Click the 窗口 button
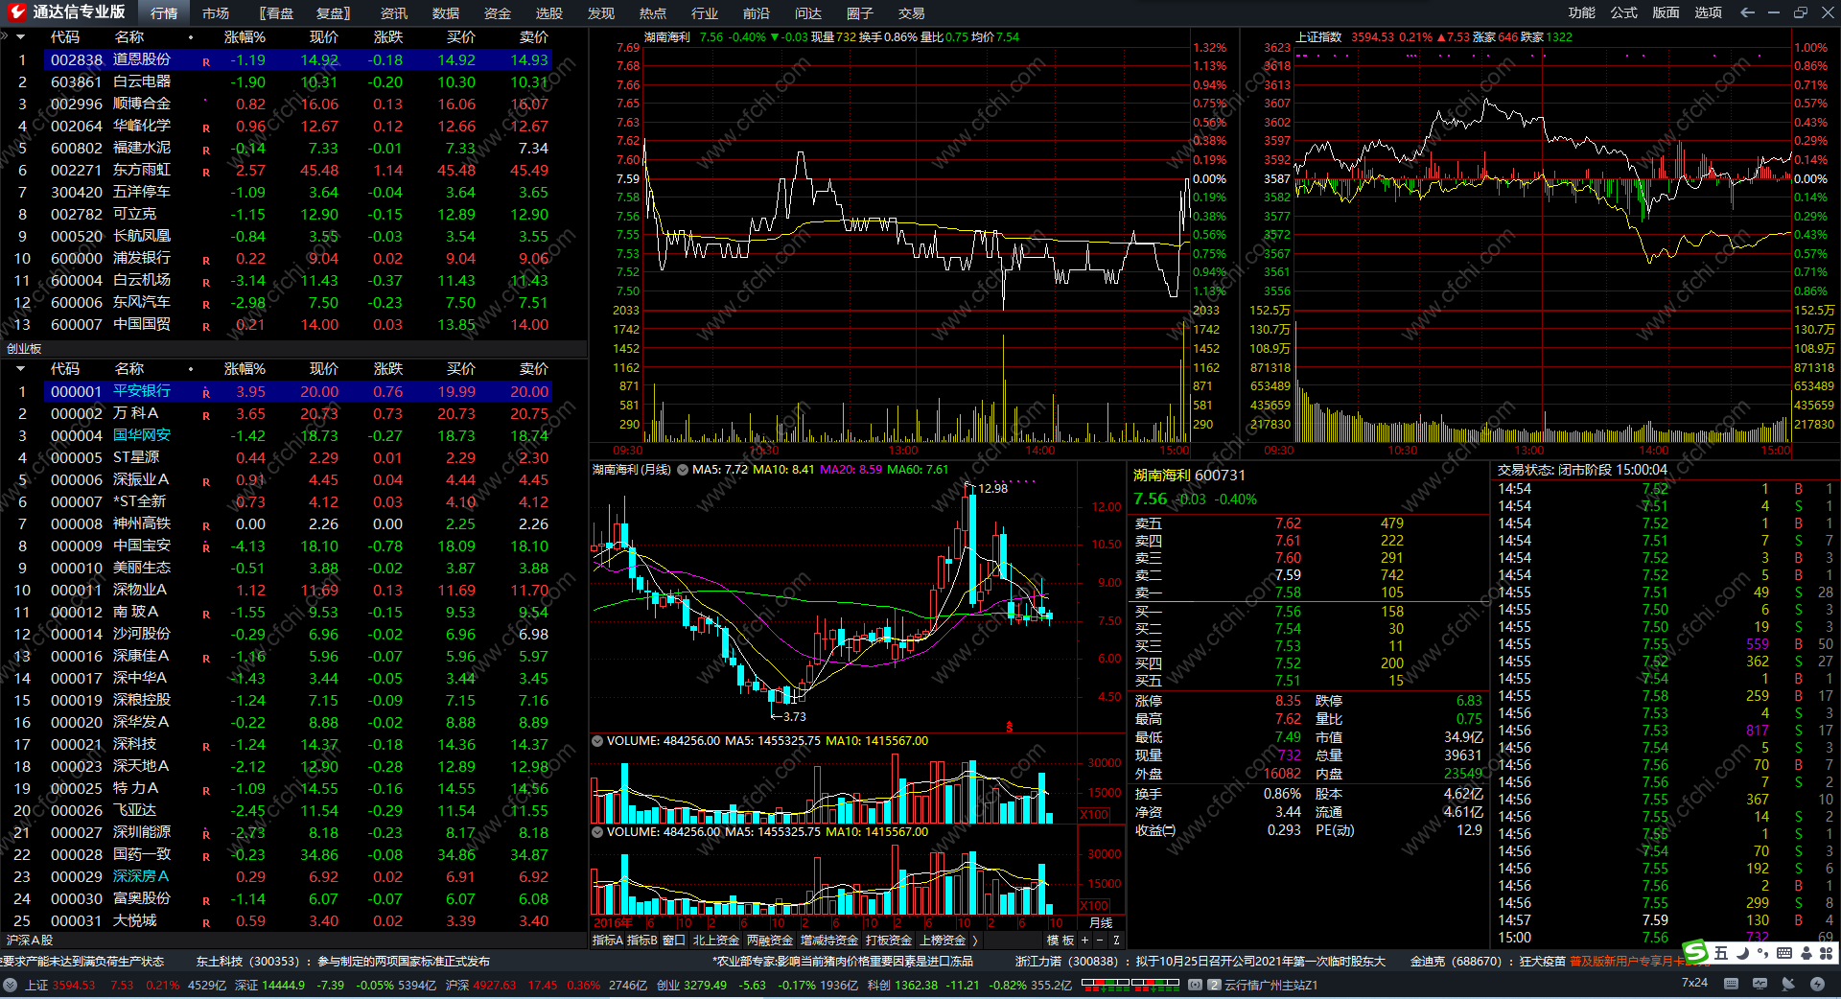Image resolution: width=1841 pixels, height=999 pixels. [674, 941]
